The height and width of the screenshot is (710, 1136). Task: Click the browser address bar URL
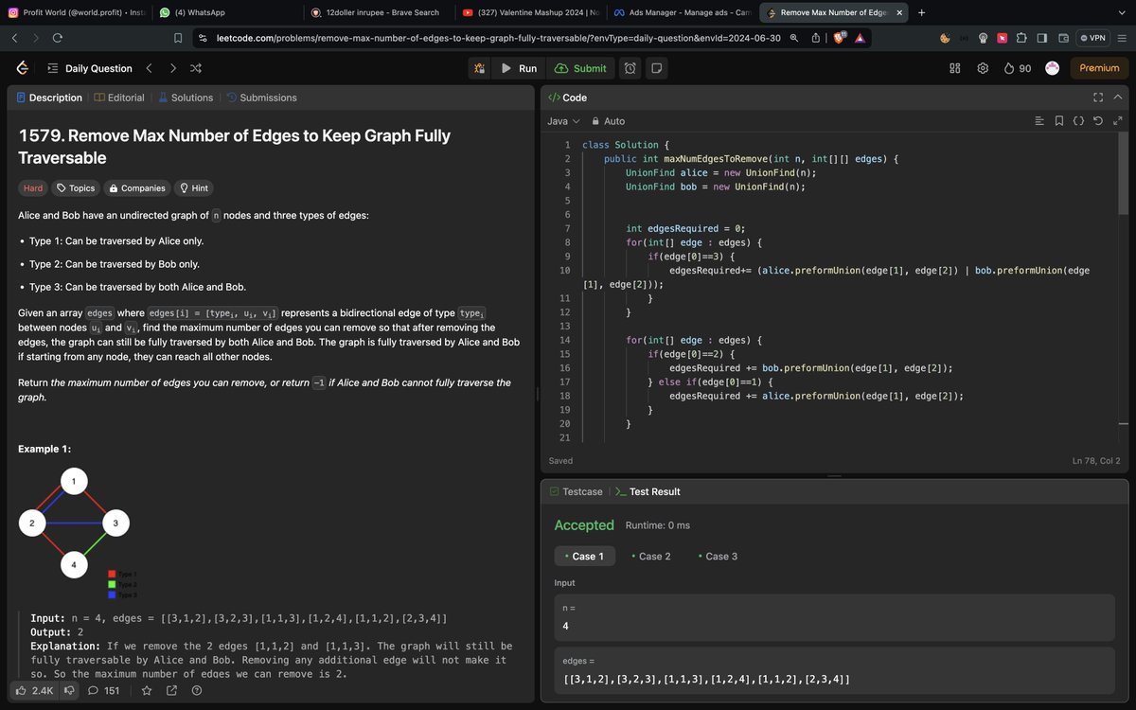(x=498, y=38)
